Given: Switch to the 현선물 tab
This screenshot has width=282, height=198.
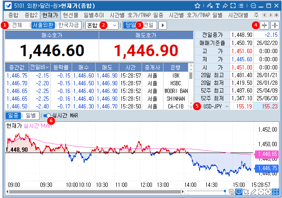Looking at the screenshot, I should coord(70,15).
